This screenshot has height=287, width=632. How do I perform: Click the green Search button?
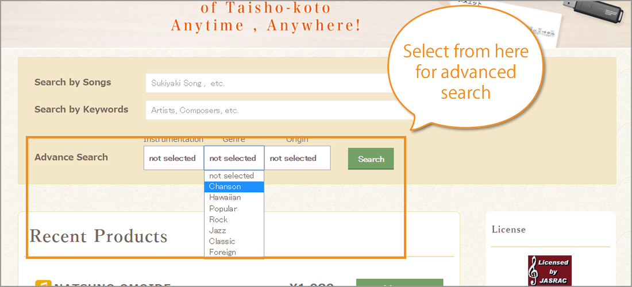tap(371, 159)
